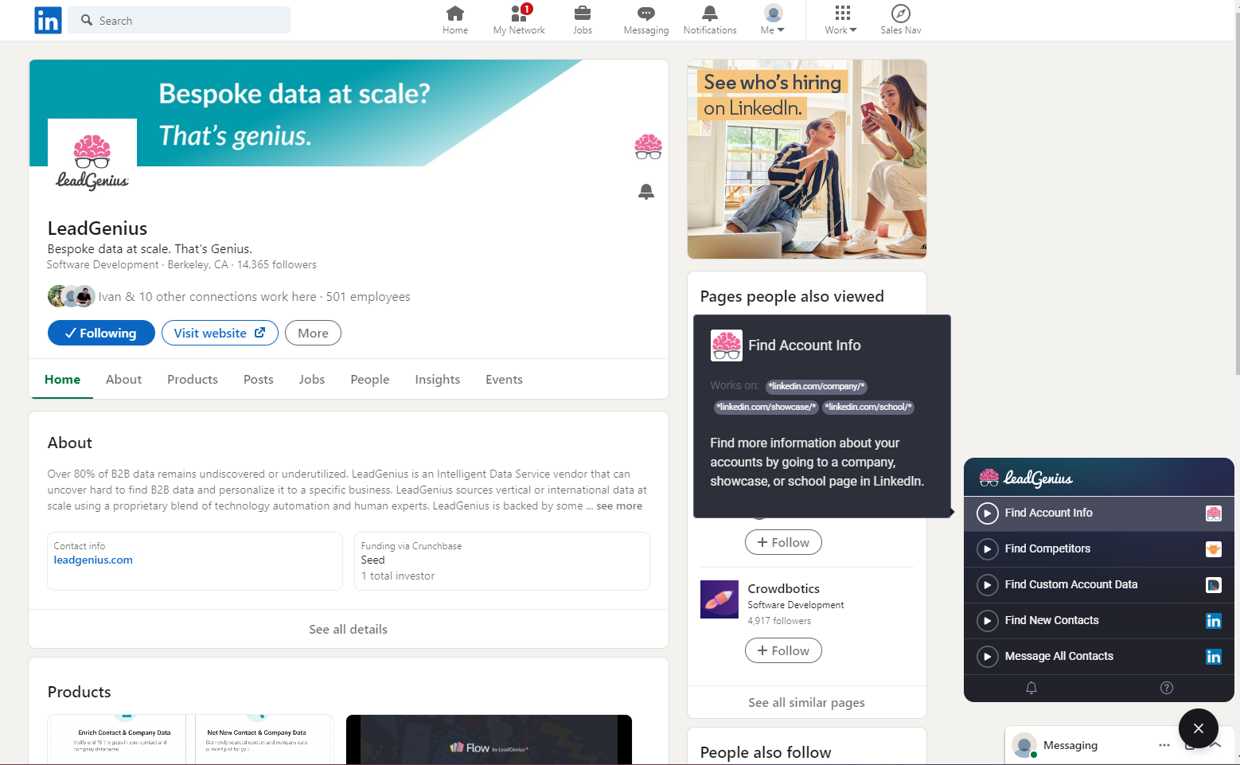Close the LeadGenius extension panel with X
Screen dimensions: 1240x765
(1199, 728)
